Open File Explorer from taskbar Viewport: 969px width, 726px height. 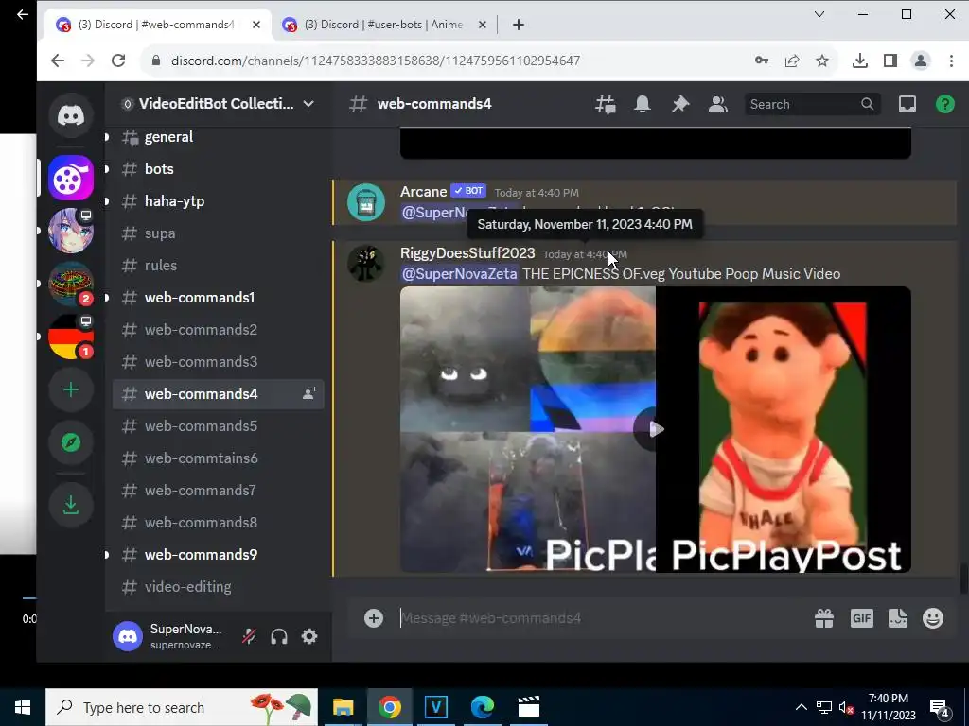click(343, 707)
